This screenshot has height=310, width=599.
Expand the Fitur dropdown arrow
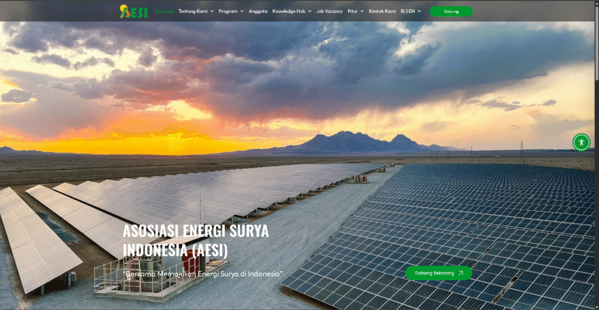click(x=362, y=12)
